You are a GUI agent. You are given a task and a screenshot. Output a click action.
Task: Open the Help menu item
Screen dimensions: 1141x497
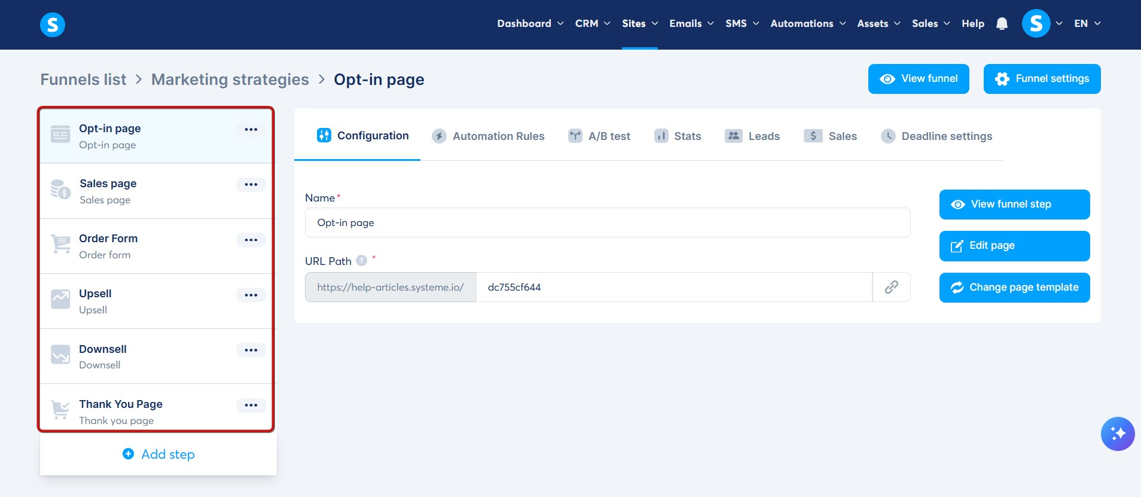[x=973, y=23]
